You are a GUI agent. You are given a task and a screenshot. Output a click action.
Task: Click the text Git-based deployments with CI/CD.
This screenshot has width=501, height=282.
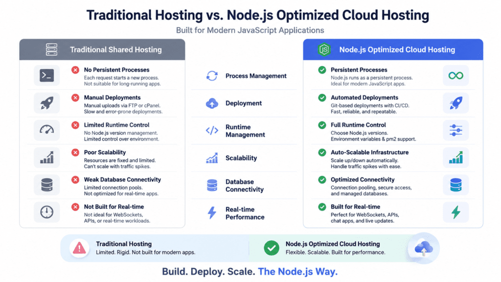click(370, 106)
